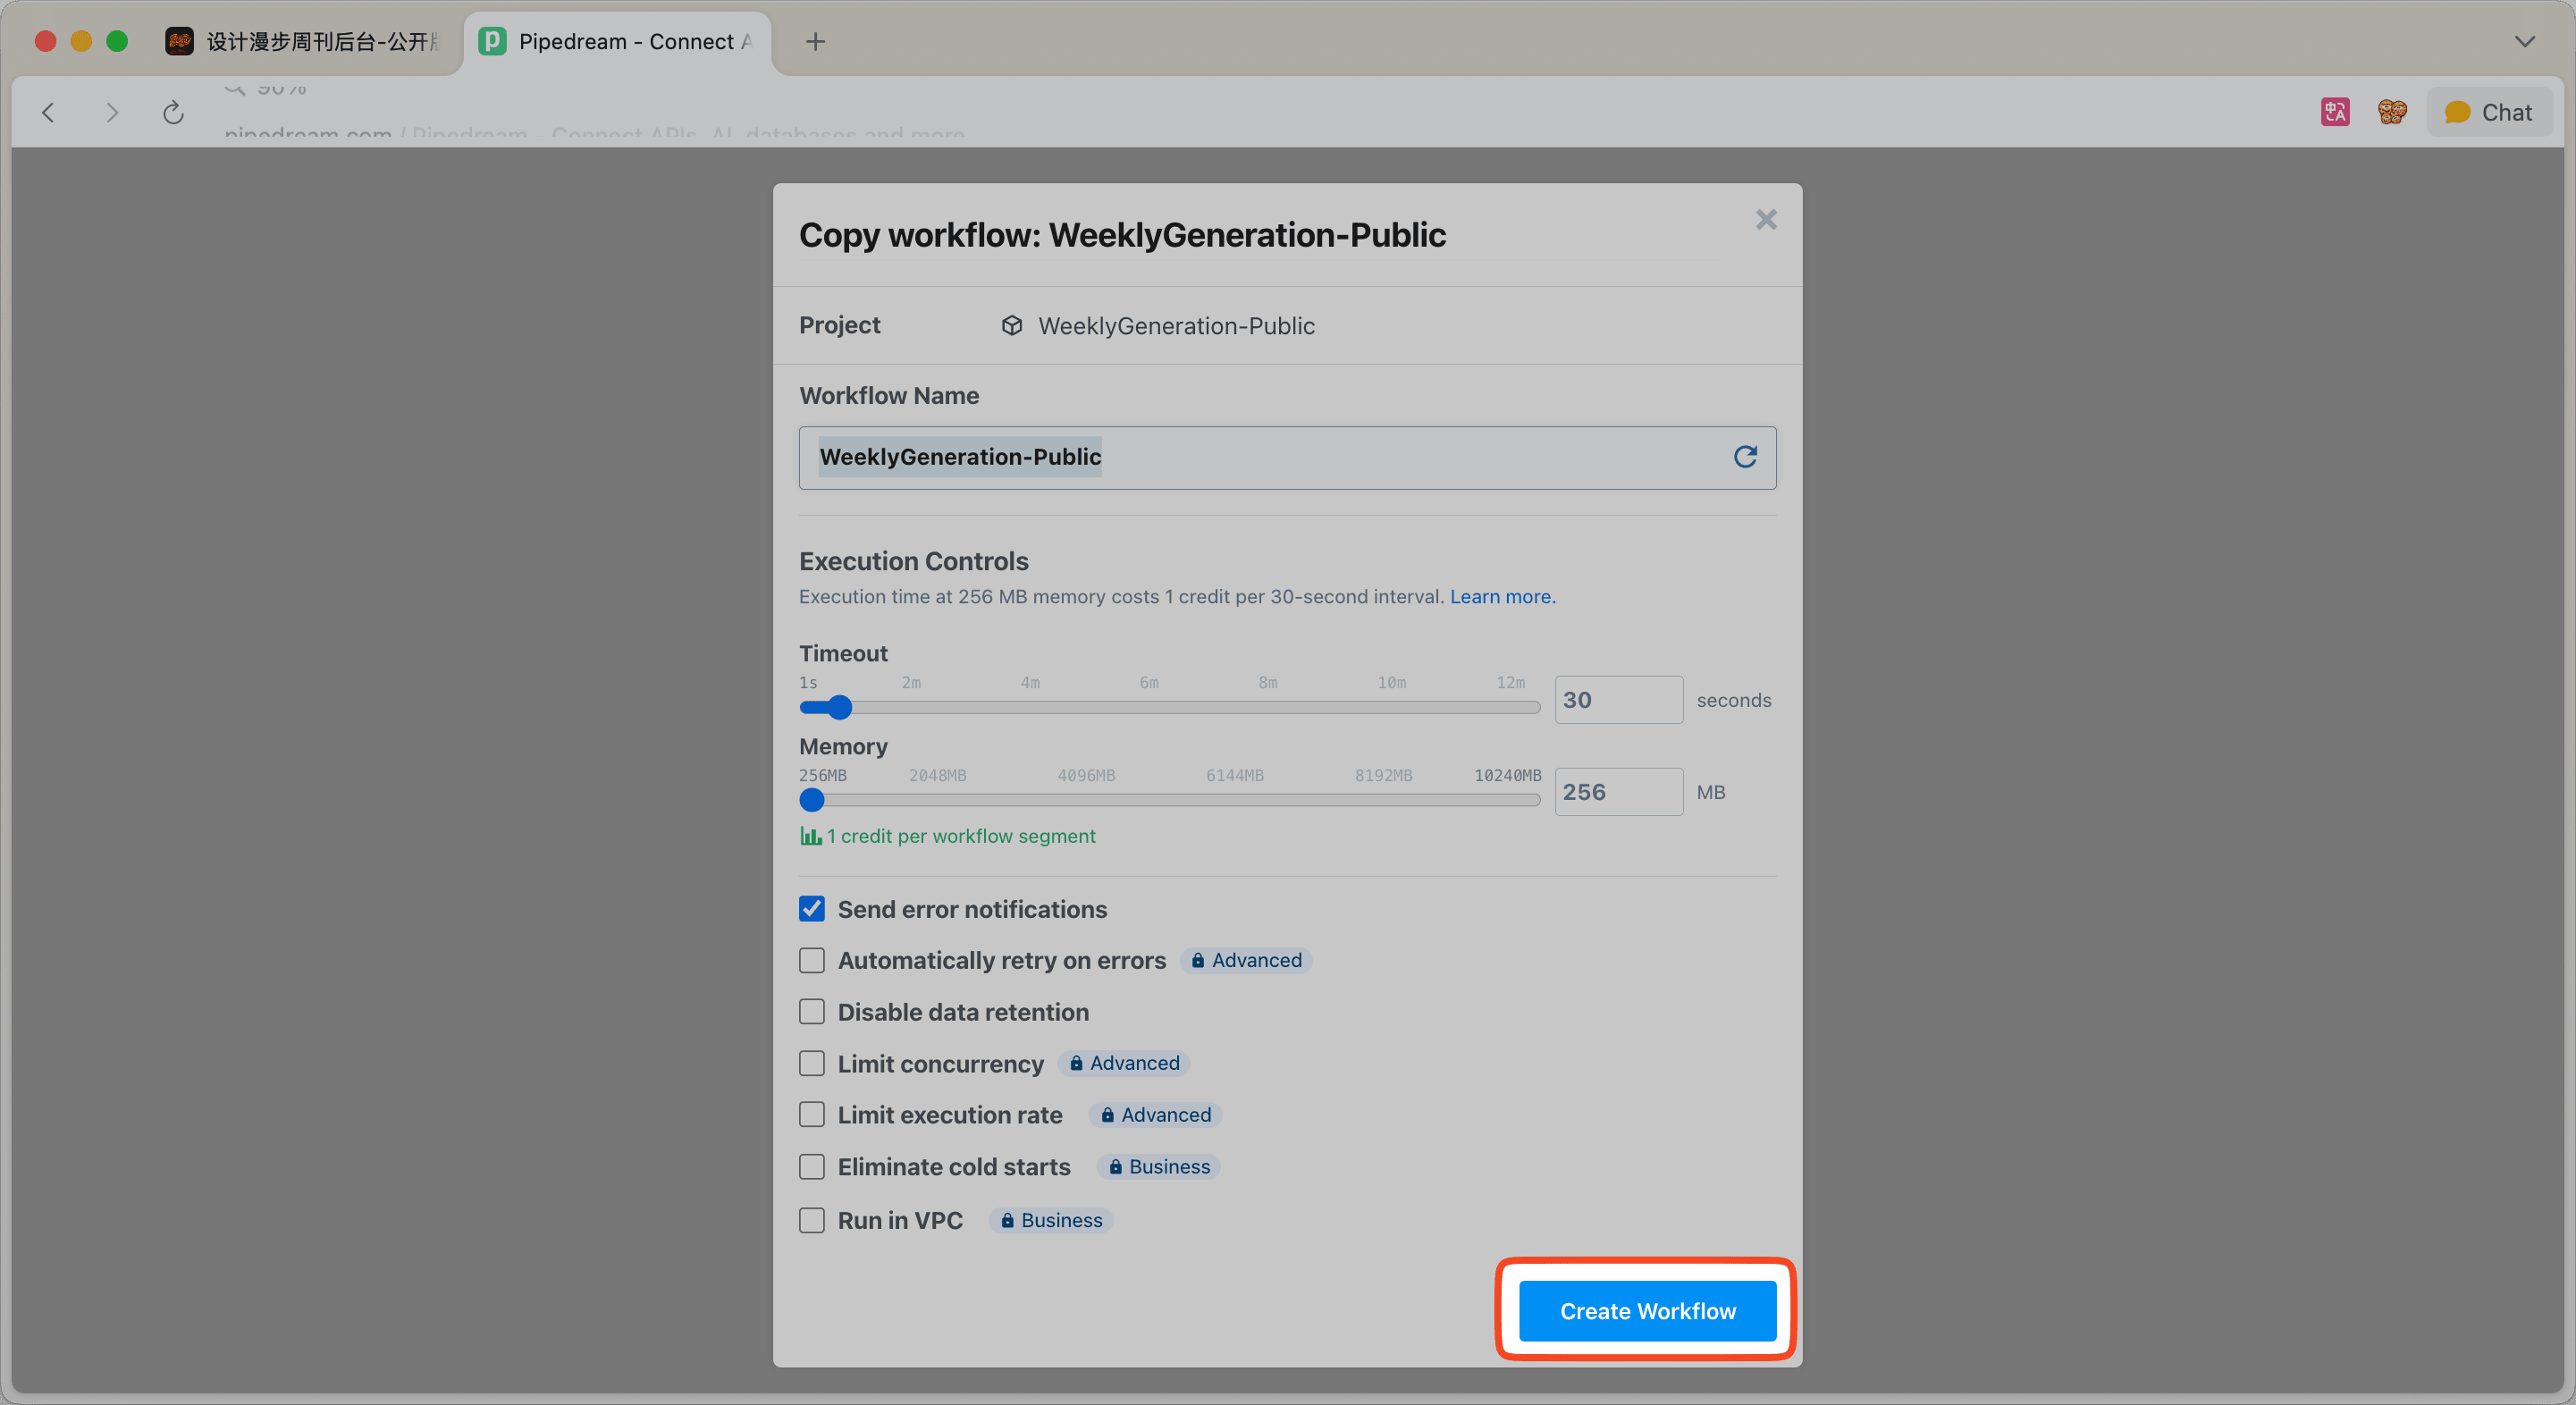This screenshot has width=2576, height=1405.
Task: Expand the tab list chevron at top right
Action: [2524, 41]
